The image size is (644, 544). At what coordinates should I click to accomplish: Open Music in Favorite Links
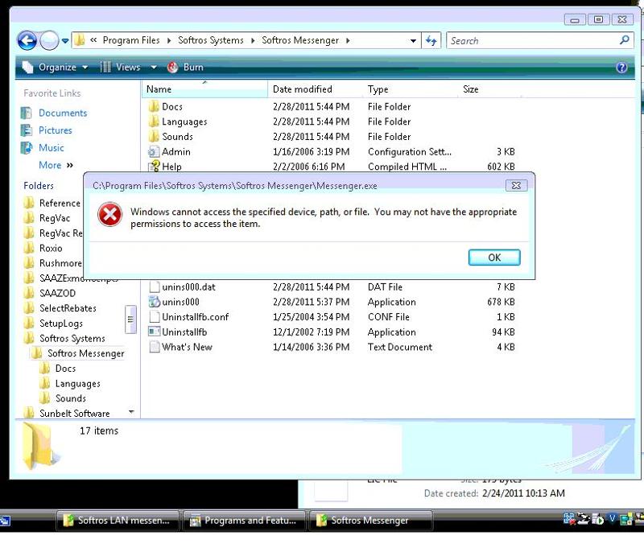(x=52, y=148)
